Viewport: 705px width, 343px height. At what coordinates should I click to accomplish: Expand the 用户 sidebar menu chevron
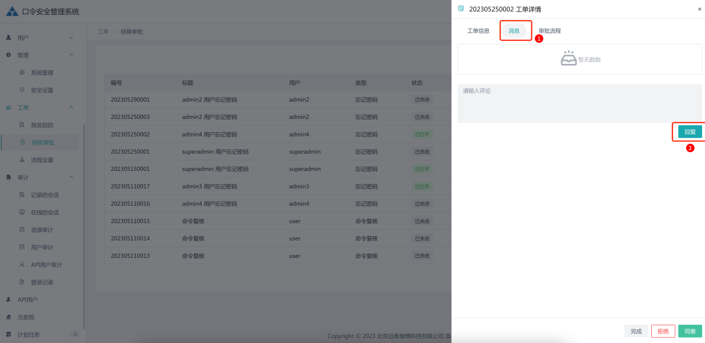72,38
